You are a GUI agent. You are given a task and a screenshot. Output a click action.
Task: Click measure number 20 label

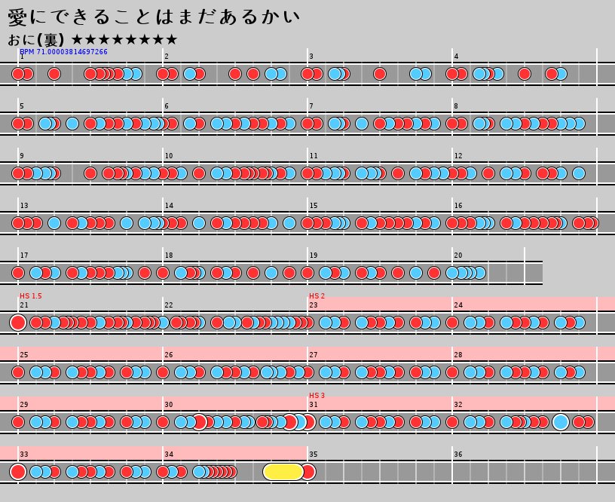tap(457, 256)
